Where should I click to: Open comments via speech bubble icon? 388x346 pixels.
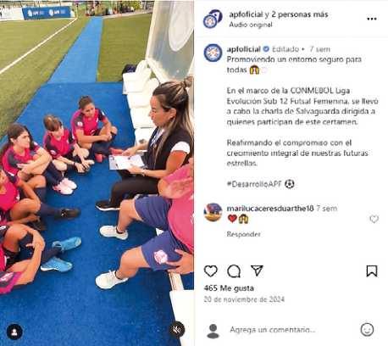click(234, 271)
